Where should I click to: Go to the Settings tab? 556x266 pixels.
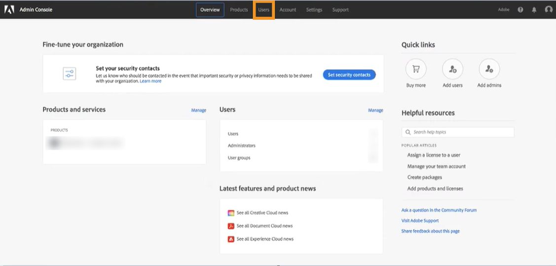pyautogui.click(x=314, y=10)
